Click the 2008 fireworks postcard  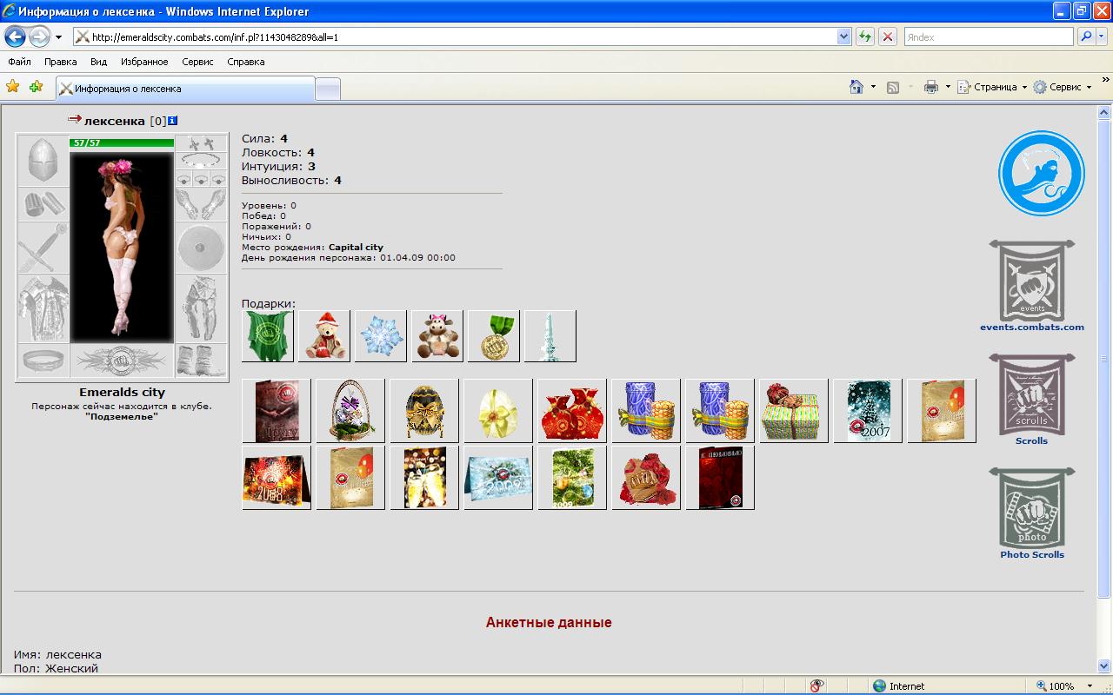pos(277,478)
